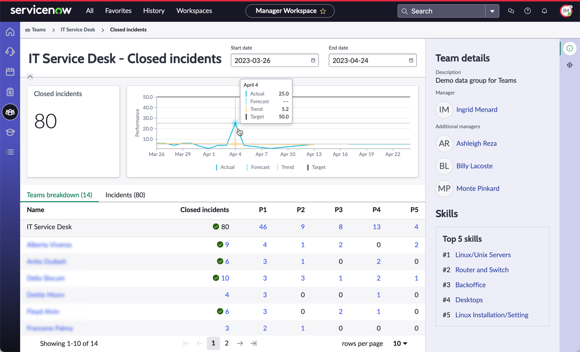This screenshot has height=352, width=580.
Task: Click the April 4 data point on chart
Action: (235, 123)
